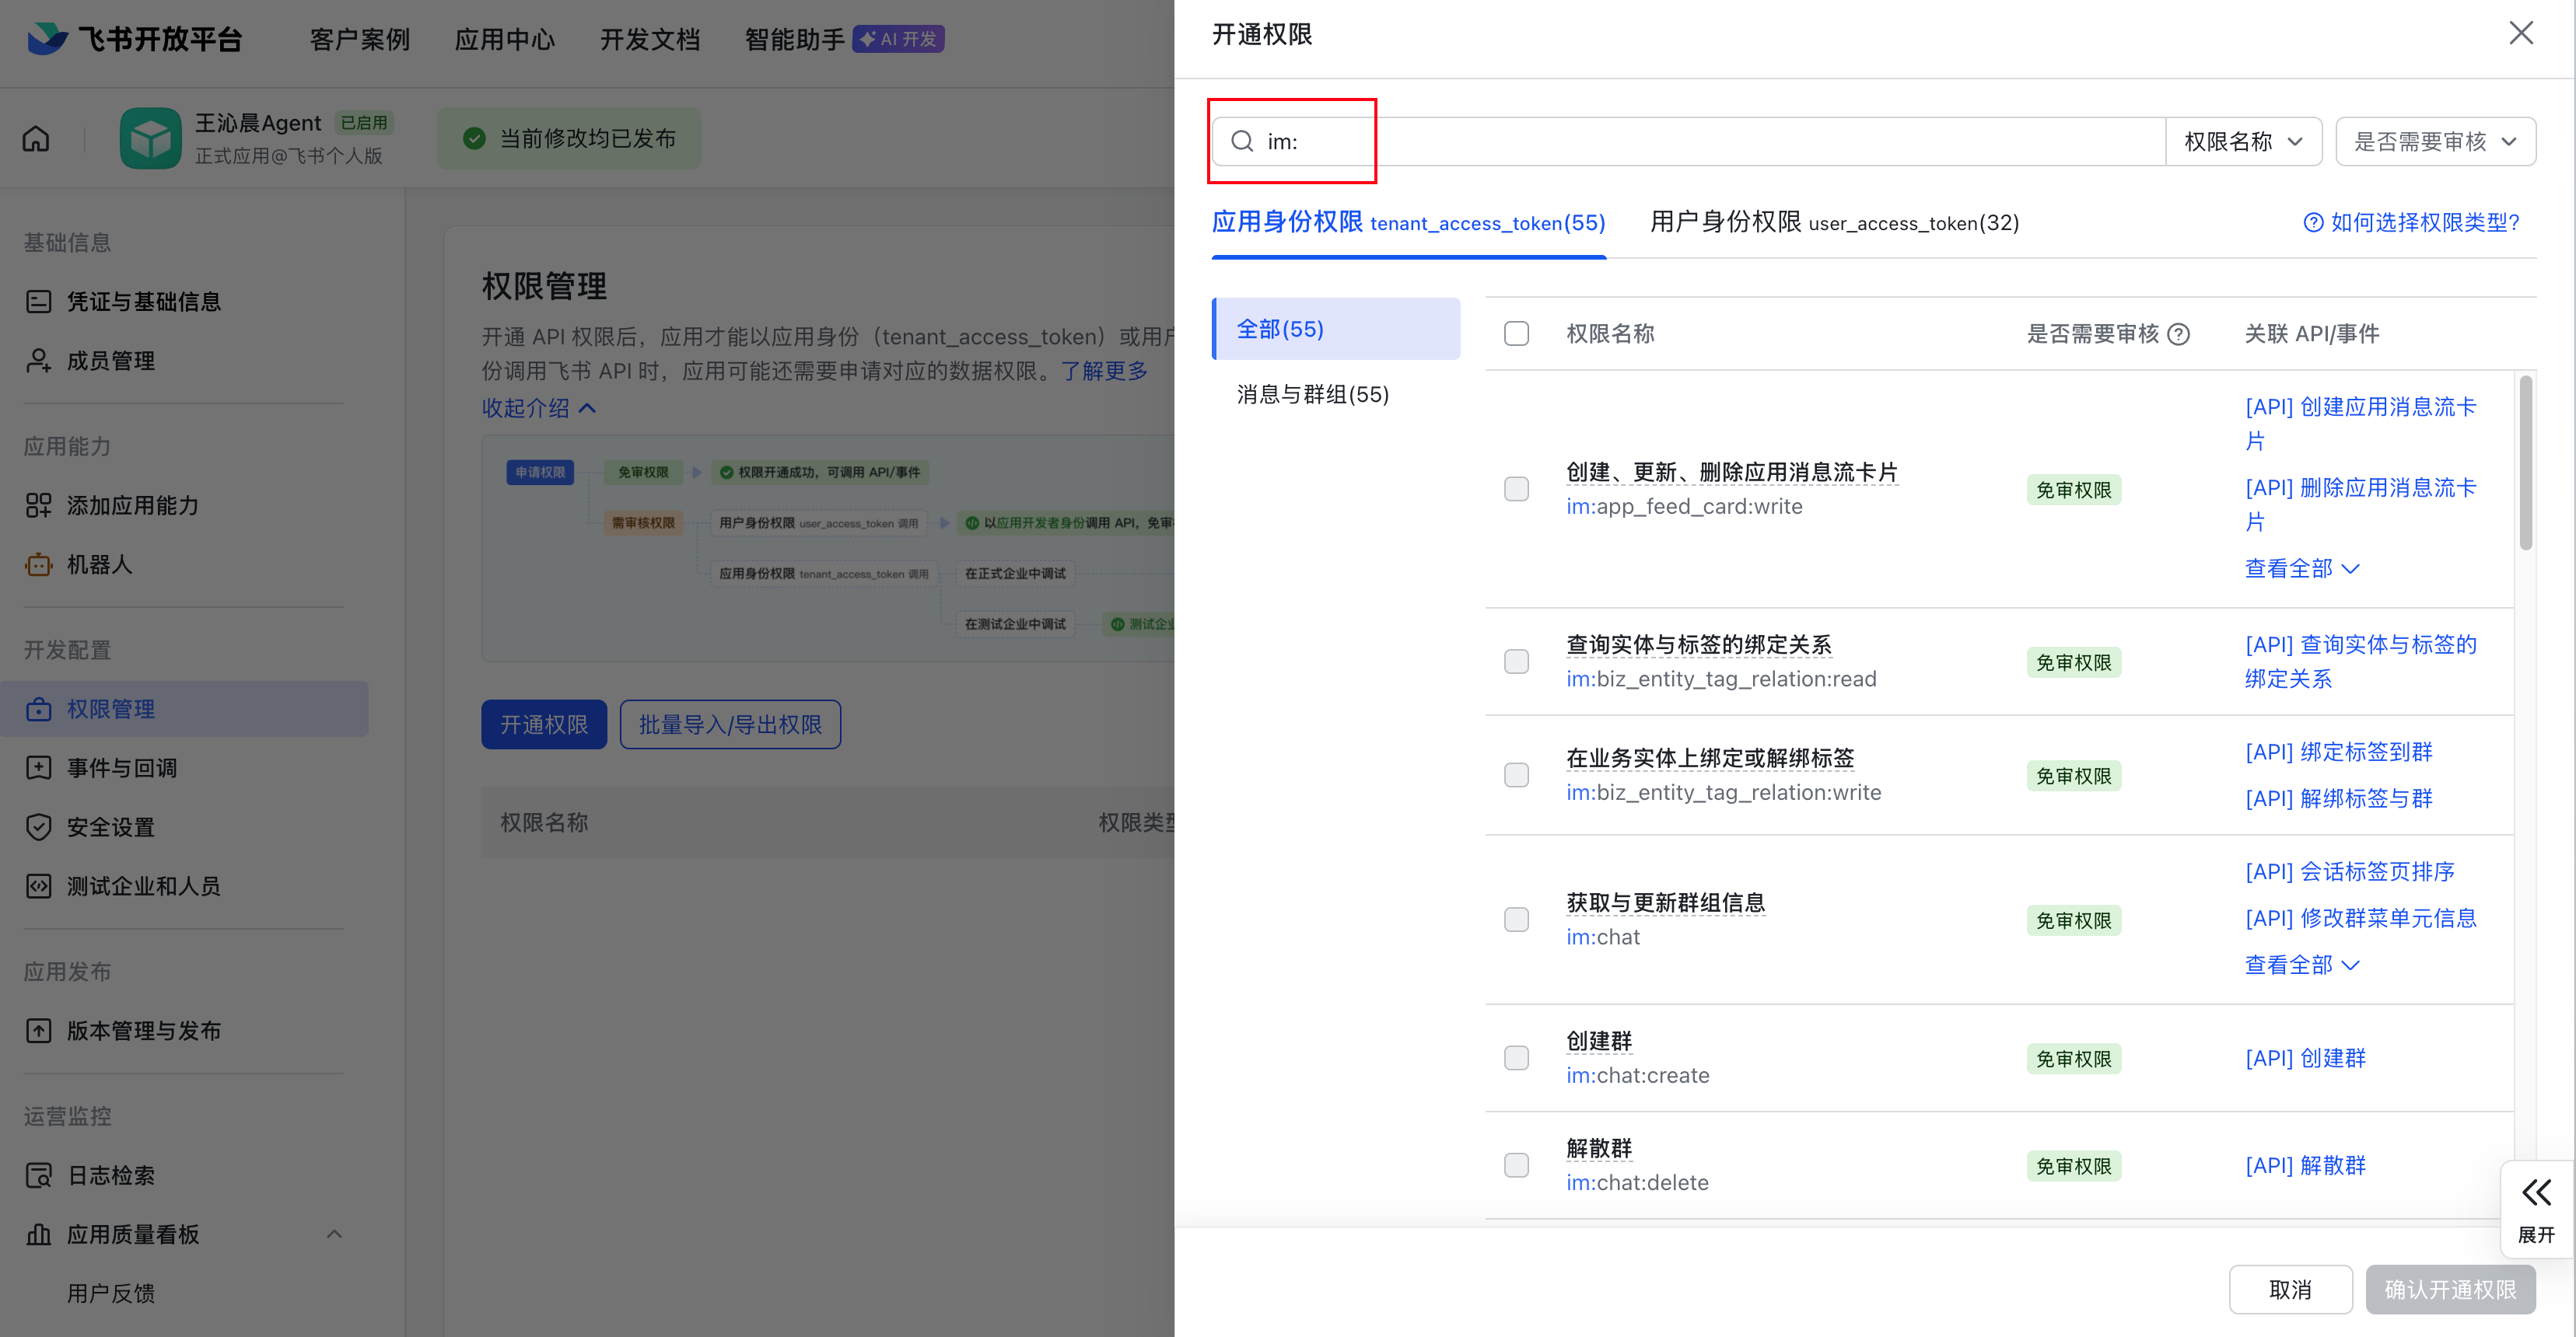Open the 是否需要审核 dropdown
The image size is (2576, 1337).
2436,141
